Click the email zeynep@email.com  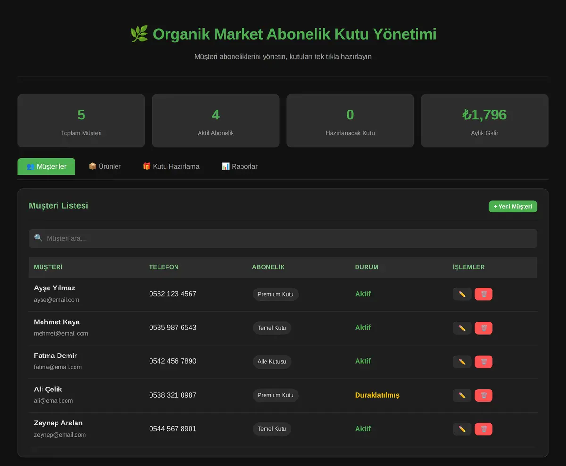click(x=60, y=435)
